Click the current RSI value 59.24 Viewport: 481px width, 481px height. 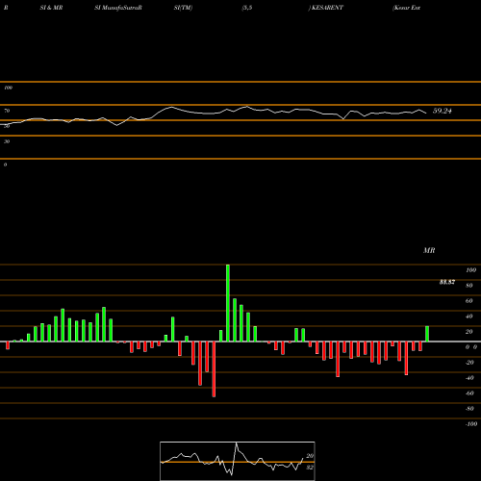tap(443, 111)
